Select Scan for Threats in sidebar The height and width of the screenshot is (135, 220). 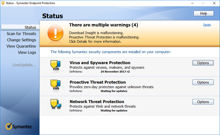pos(21,34)
